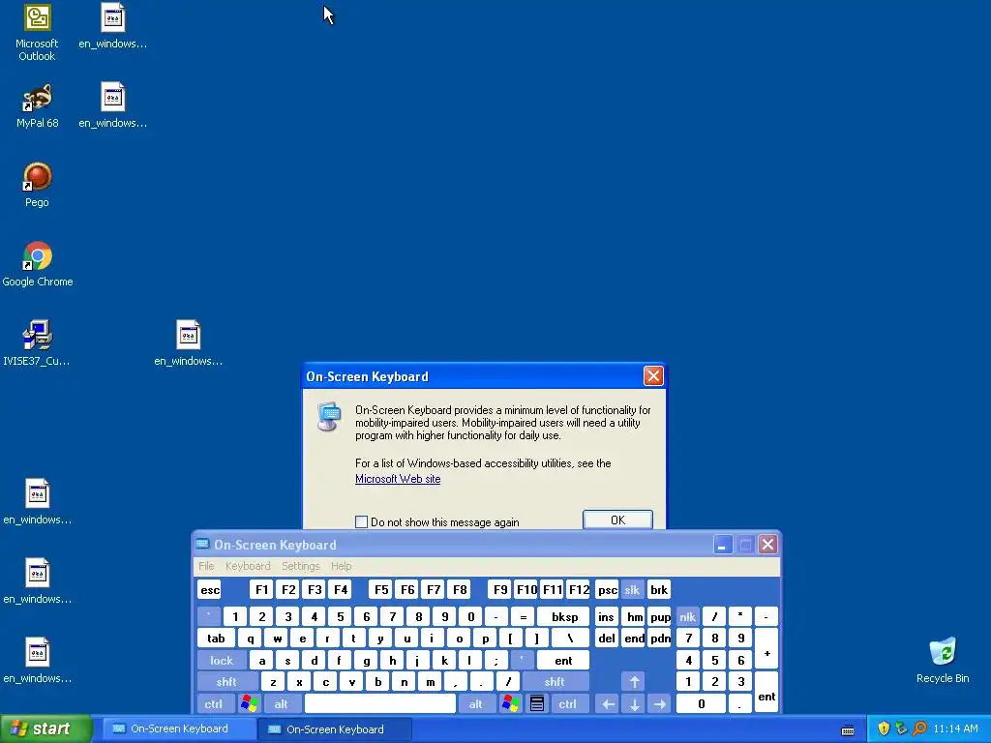Click the del key
Screen dimensions: 991x743
point(606,639)
